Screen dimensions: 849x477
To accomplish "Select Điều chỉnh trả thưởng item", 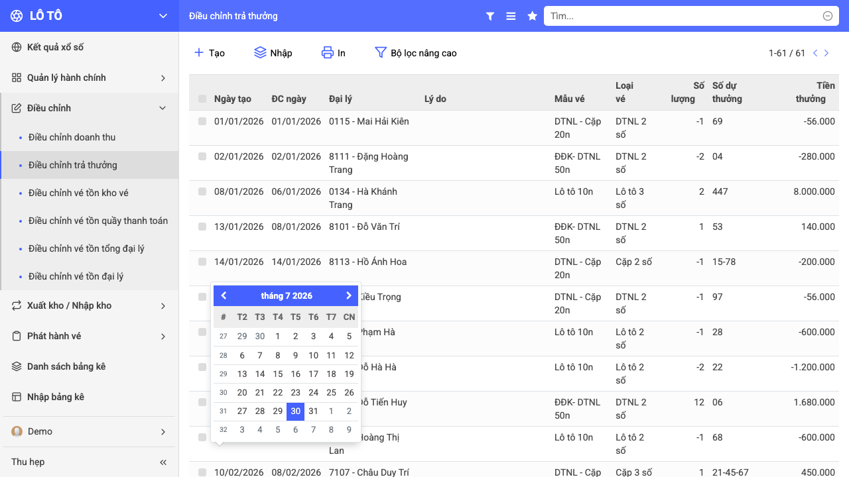I will point(89,165).
